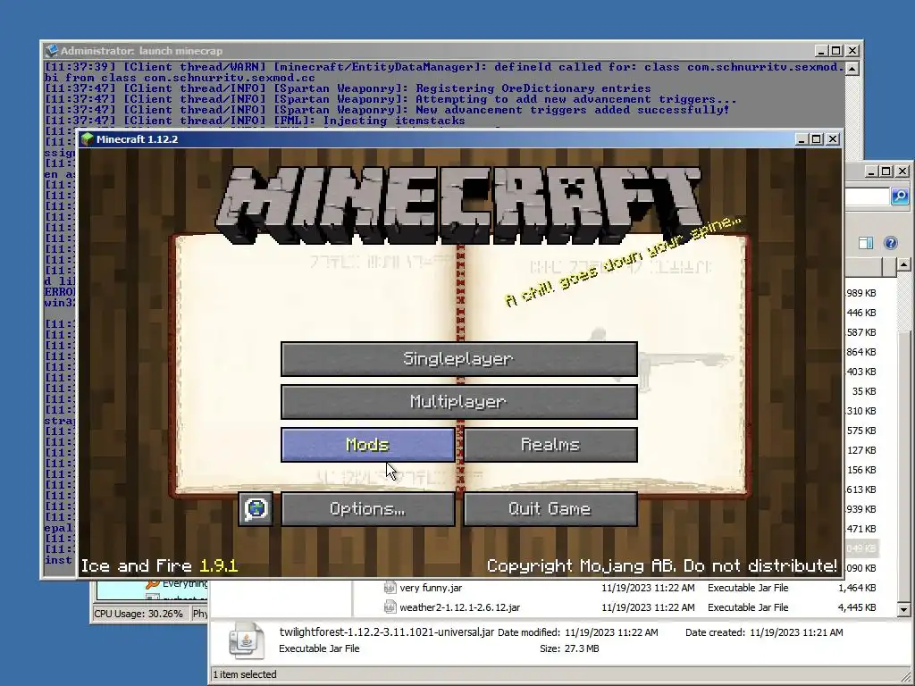Click the 587 KB size entry
915x686 pixels.
point(861,332)
